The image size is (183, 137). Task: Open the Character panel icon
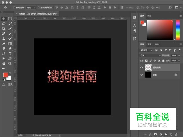click(135, 25)
